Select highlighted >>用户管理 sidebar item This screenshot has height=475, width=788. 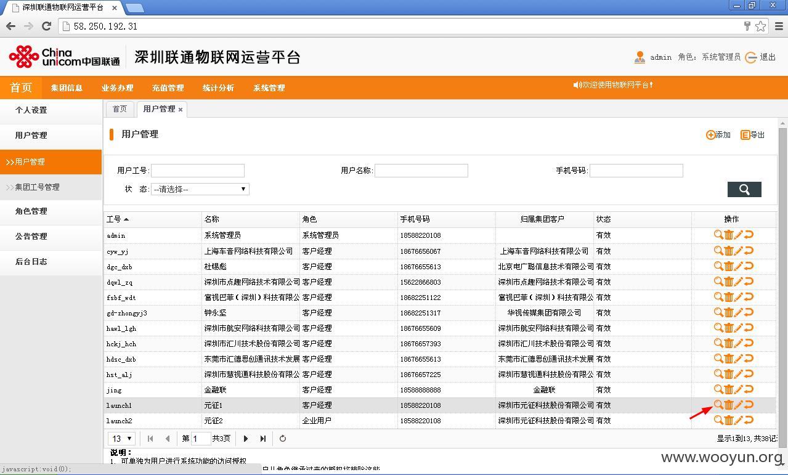tap(51, 162)
